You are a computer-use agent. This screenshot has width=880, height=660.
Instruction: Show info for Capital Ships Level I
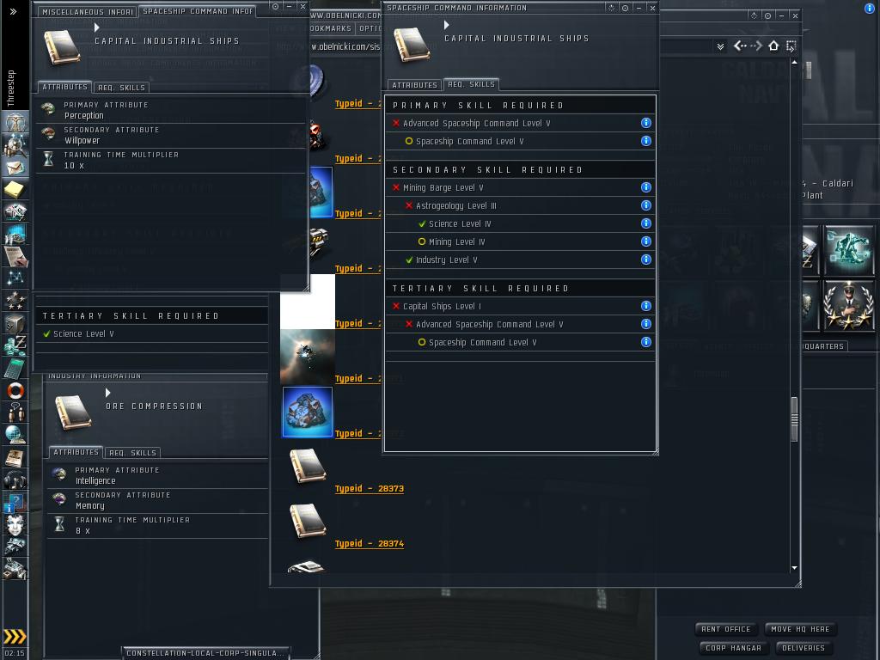pos(646,306)
